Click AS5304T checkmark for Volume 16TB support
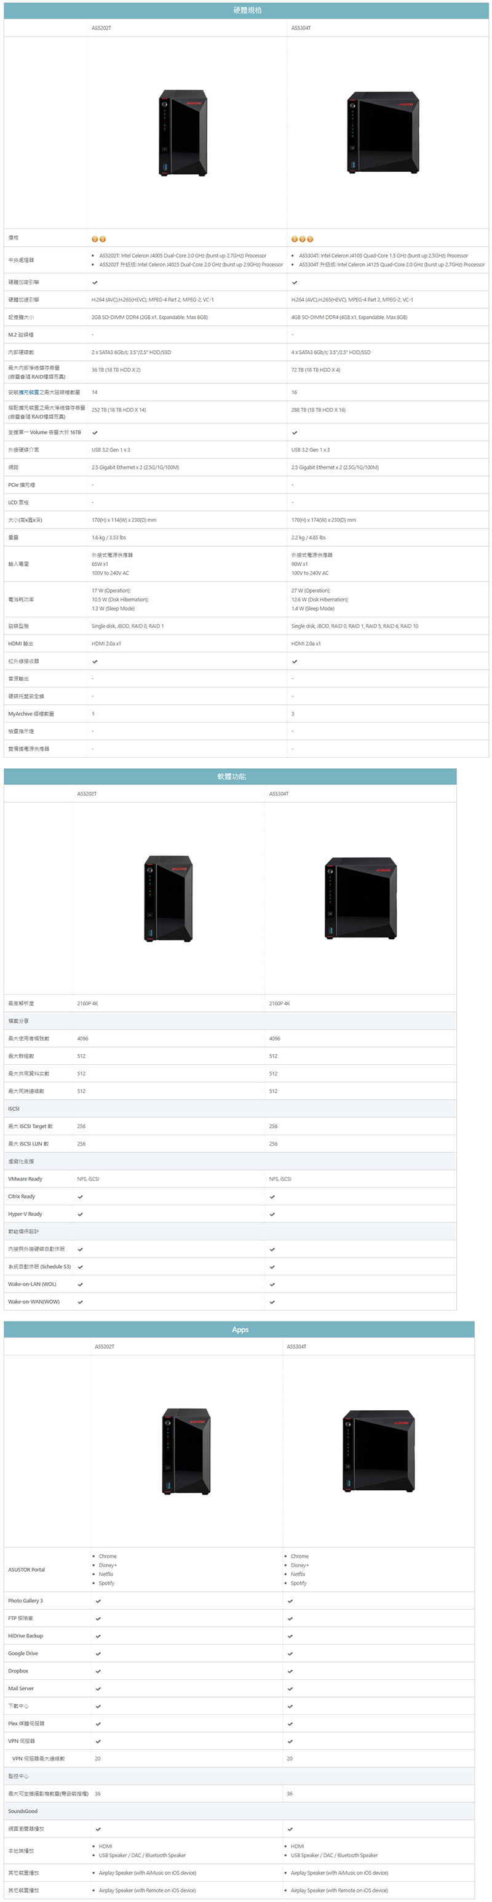The image size is (492, 1902). [x=295, y=432]
